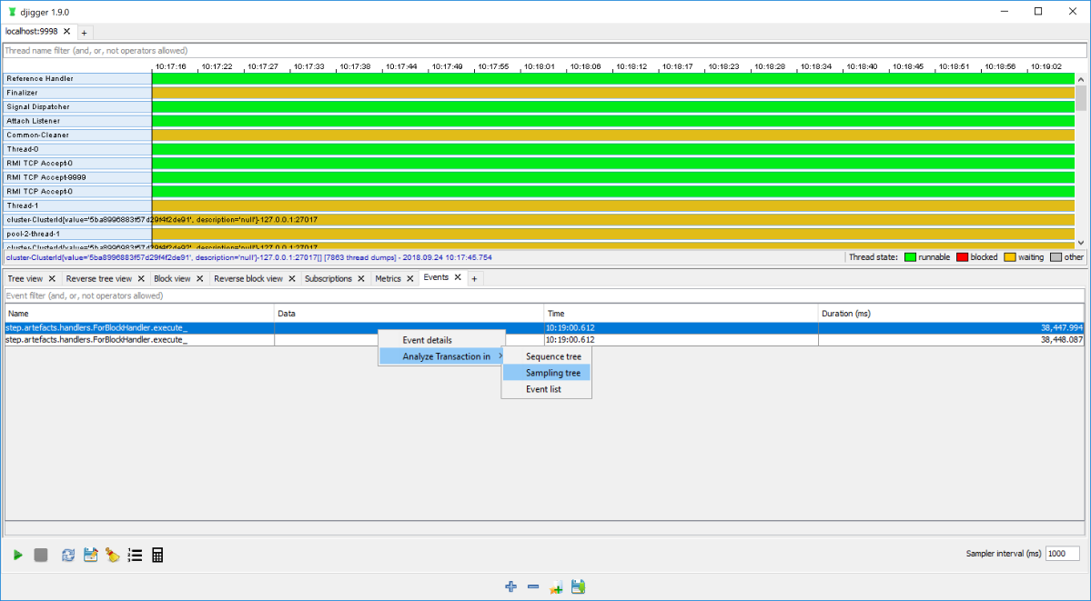Viewport: 1091px width, 601px height.
Task: Click the gray other legend swatch
Action: tap(1056, 257)
